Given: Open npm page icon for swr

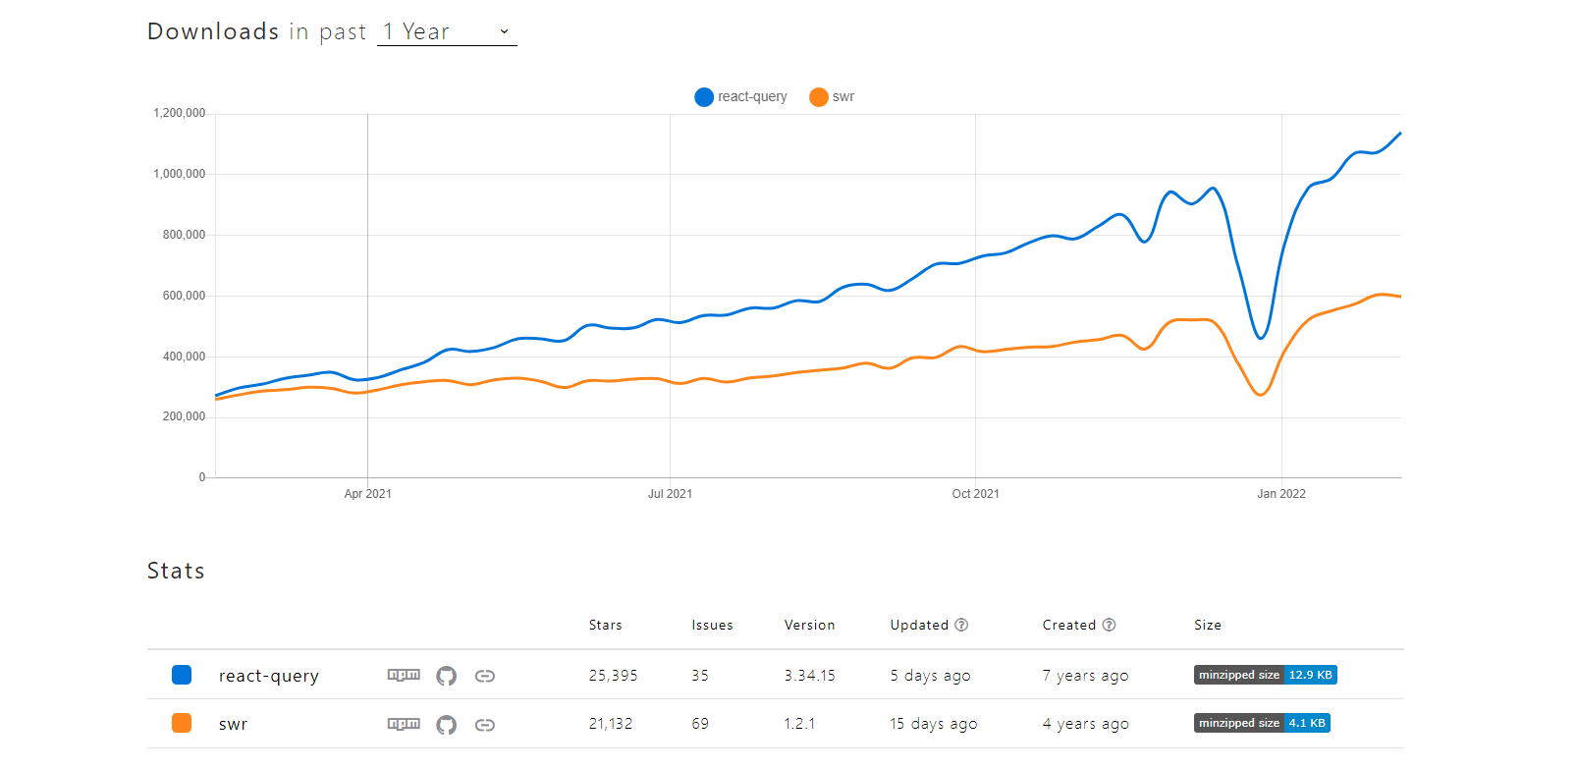Looking at the screenshot, I should click(404, 724).
